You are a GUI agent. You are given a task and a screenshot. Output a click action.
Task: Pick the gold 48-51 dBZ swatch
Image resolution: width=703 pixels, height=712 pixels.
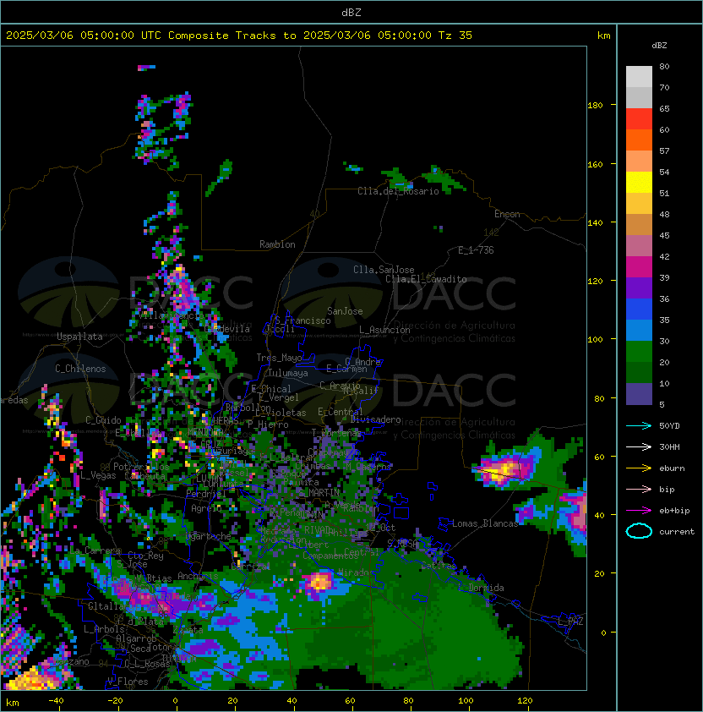pos(639,204)
